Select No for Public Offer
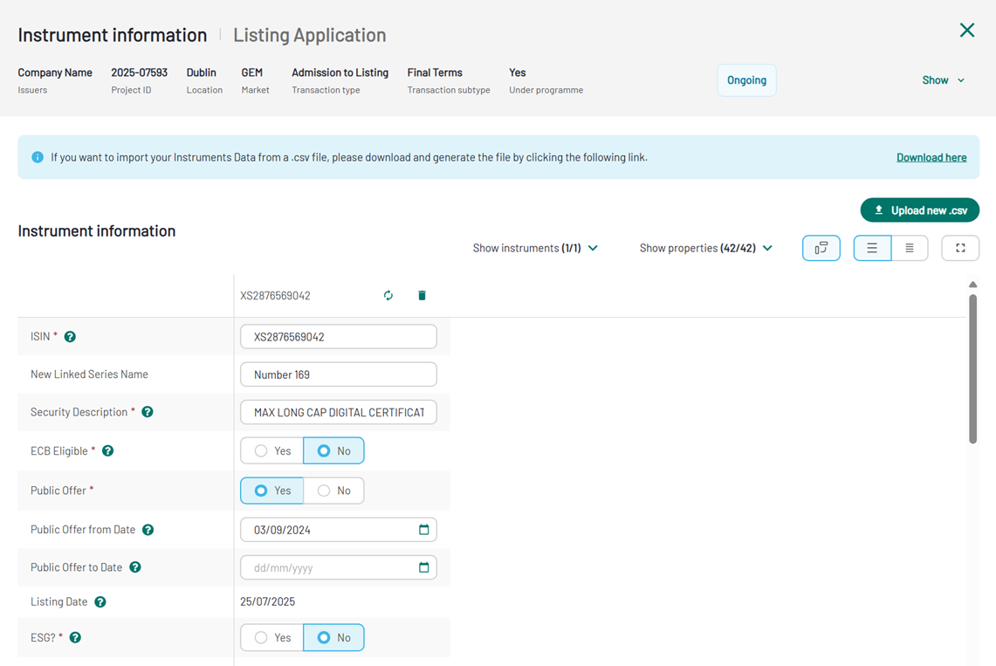Screen dimensions: 996x666 click(x=333, y=491)
